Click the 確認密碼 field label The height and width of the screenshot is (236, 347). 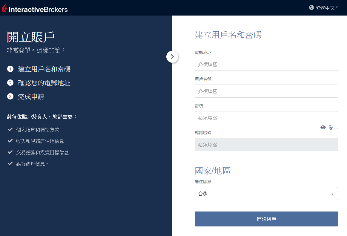point(203,133)
